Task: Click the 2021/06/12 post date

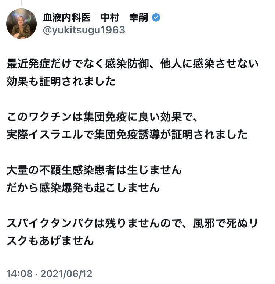Action: 66,274
